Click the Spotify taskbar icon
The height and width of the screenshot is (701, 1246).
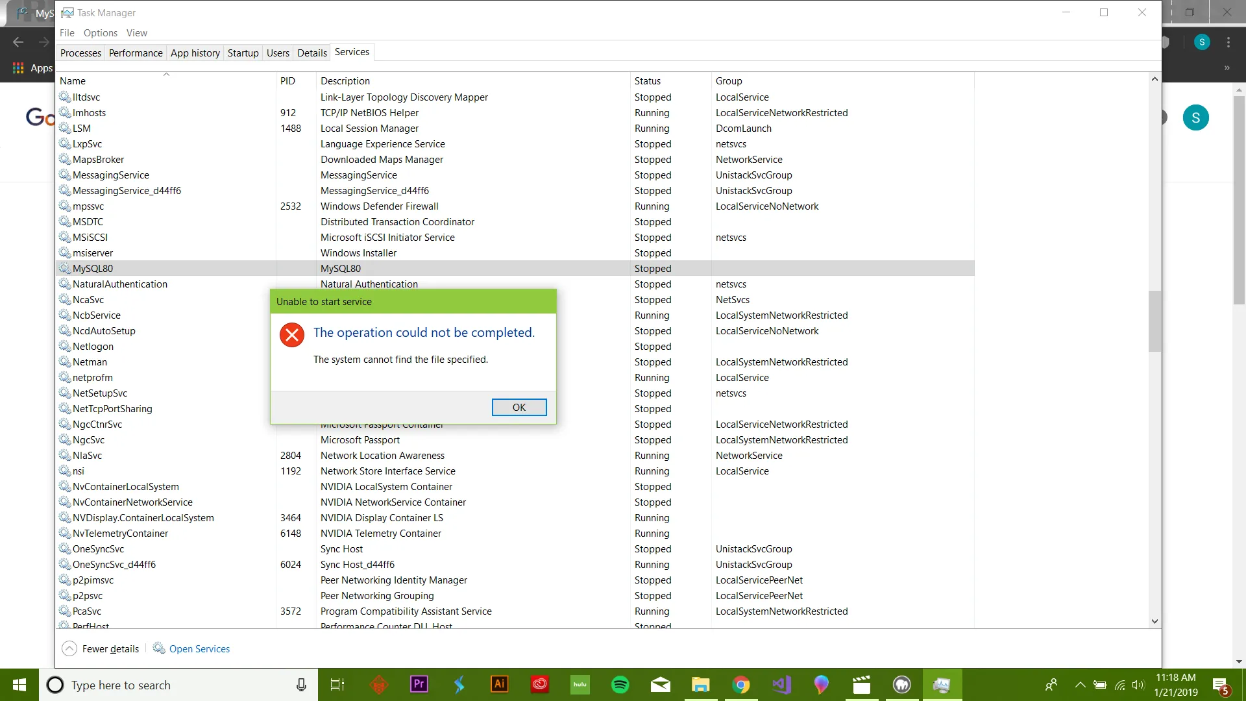[620, 684]
